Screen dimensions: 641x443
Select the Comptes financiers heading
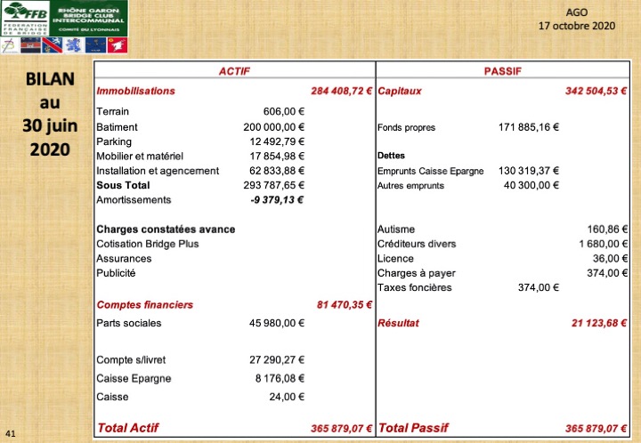[145, 304]
